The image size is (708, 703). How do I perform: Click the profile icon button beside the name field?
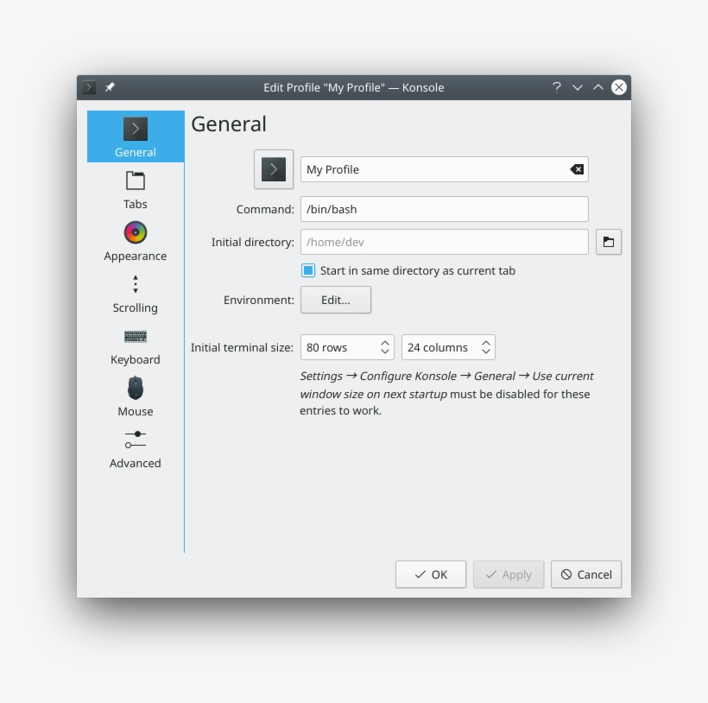tap(274, 169)
